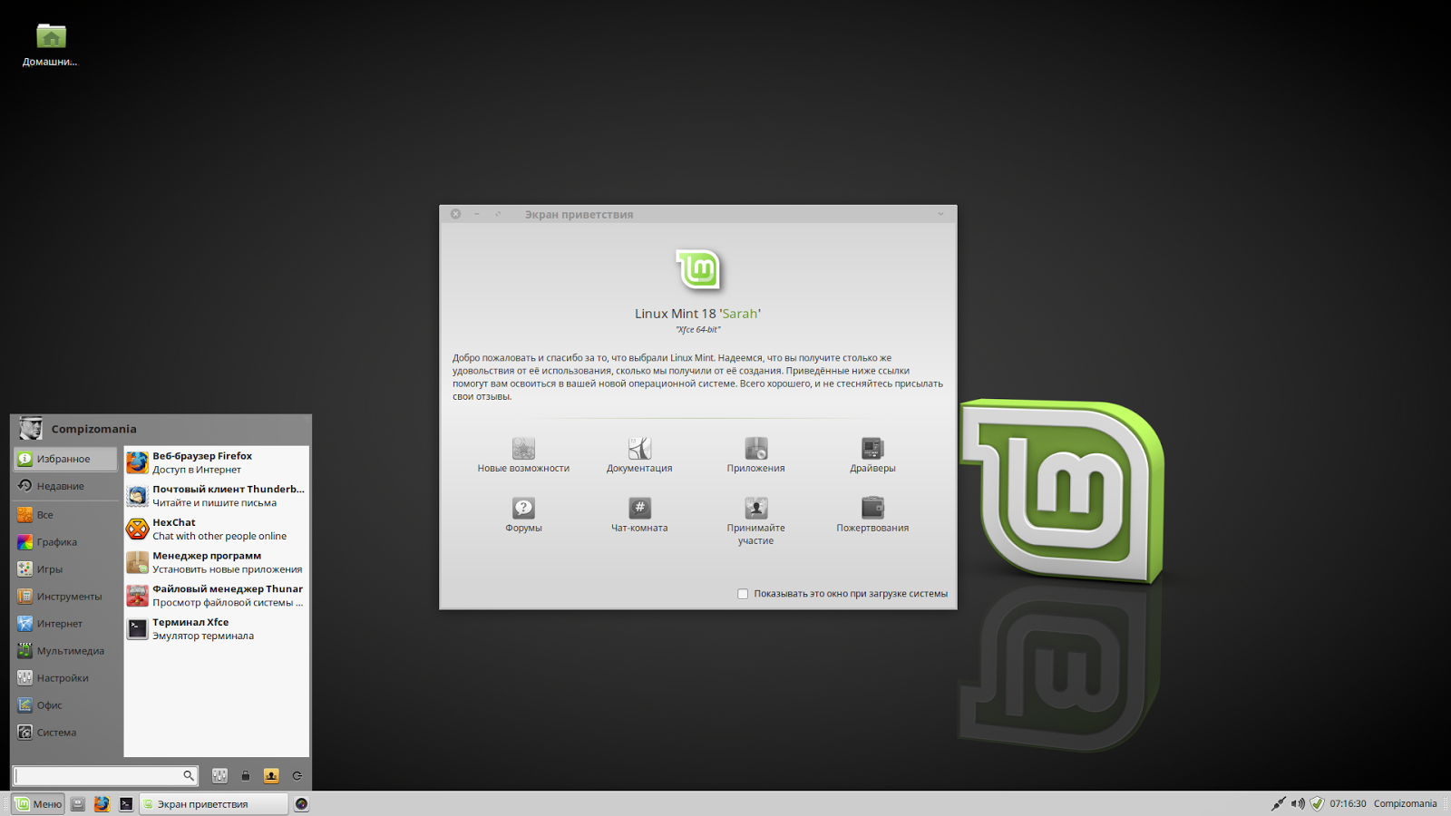
Task: Select the Home folder (Домашни...) desktop icon
Action: coord(51,45)
